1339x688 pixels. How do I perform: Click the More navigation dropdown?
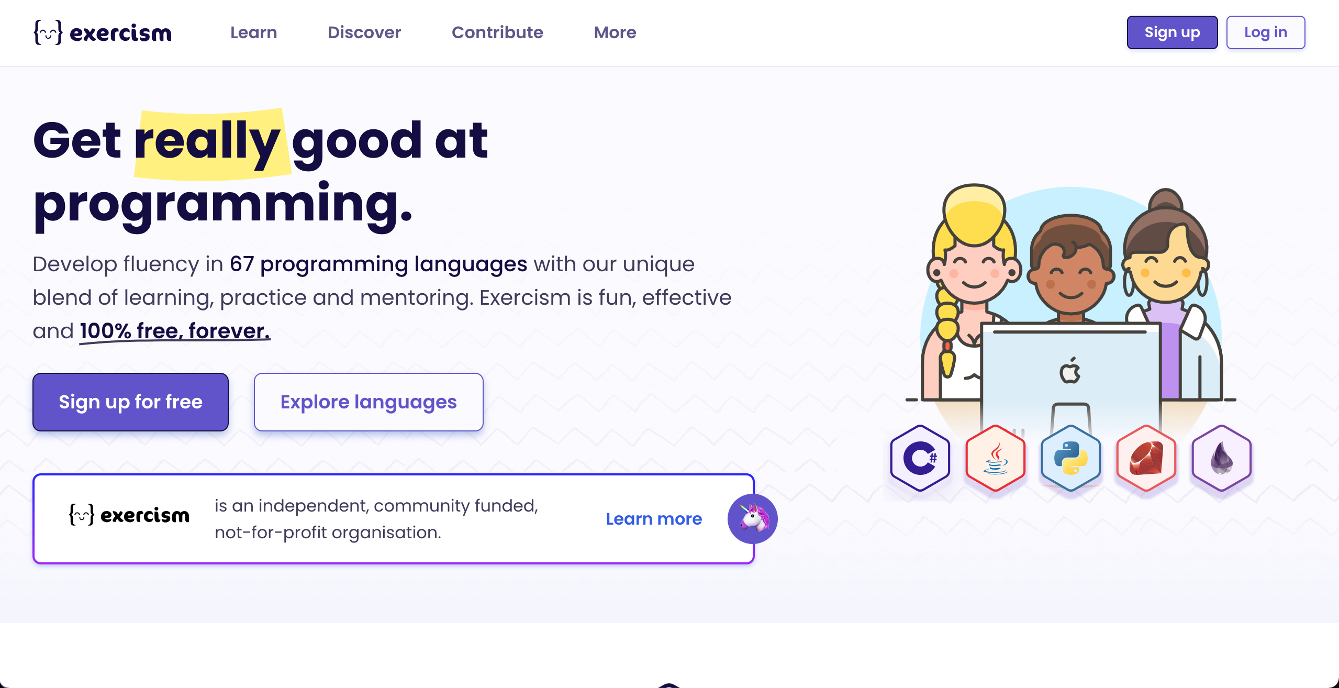[x=614, y=31]
